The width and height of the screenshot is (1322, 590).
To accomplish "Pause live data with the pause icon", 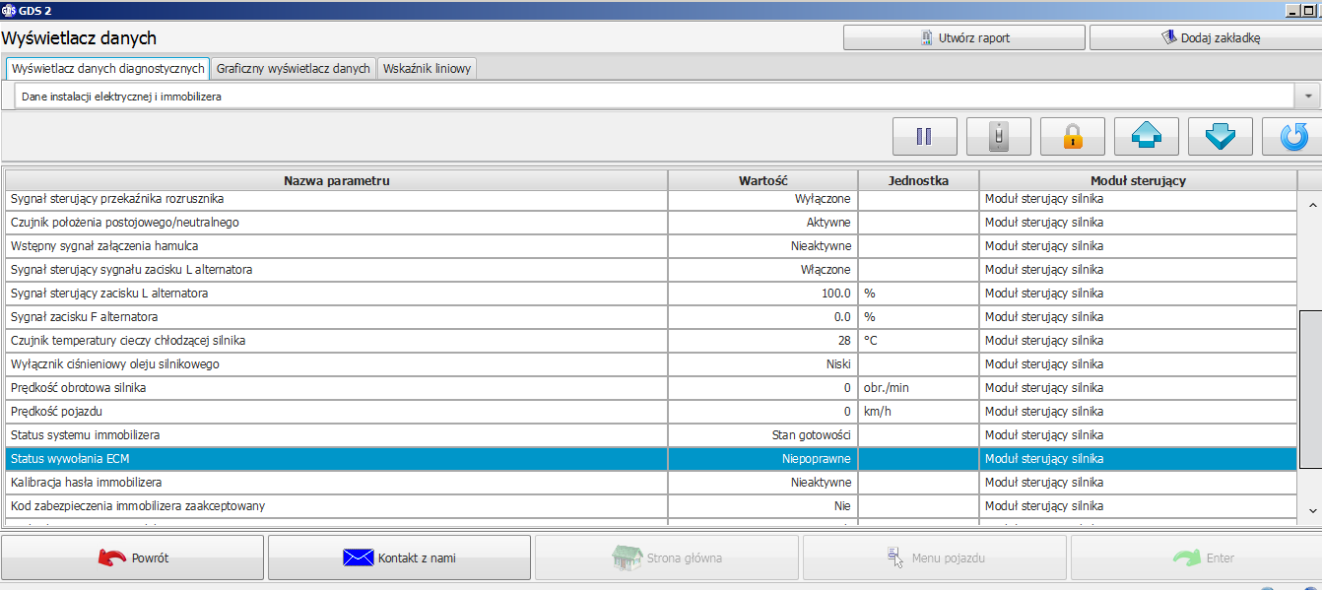I will [925, 137].
